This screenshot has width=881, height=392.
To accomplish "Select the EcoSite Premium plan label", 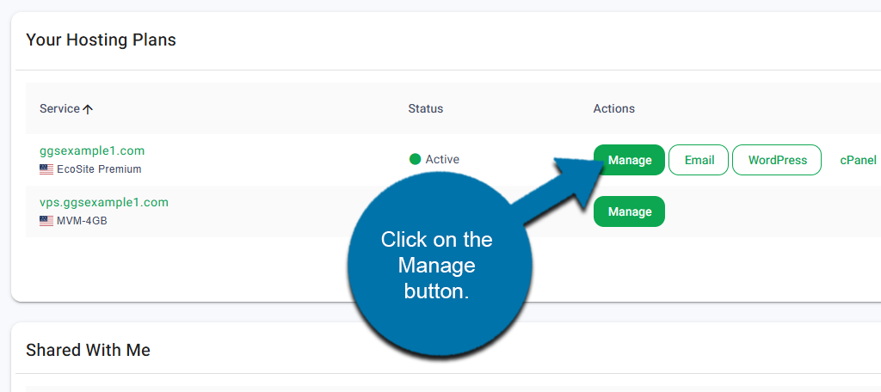I will point(99,169).
